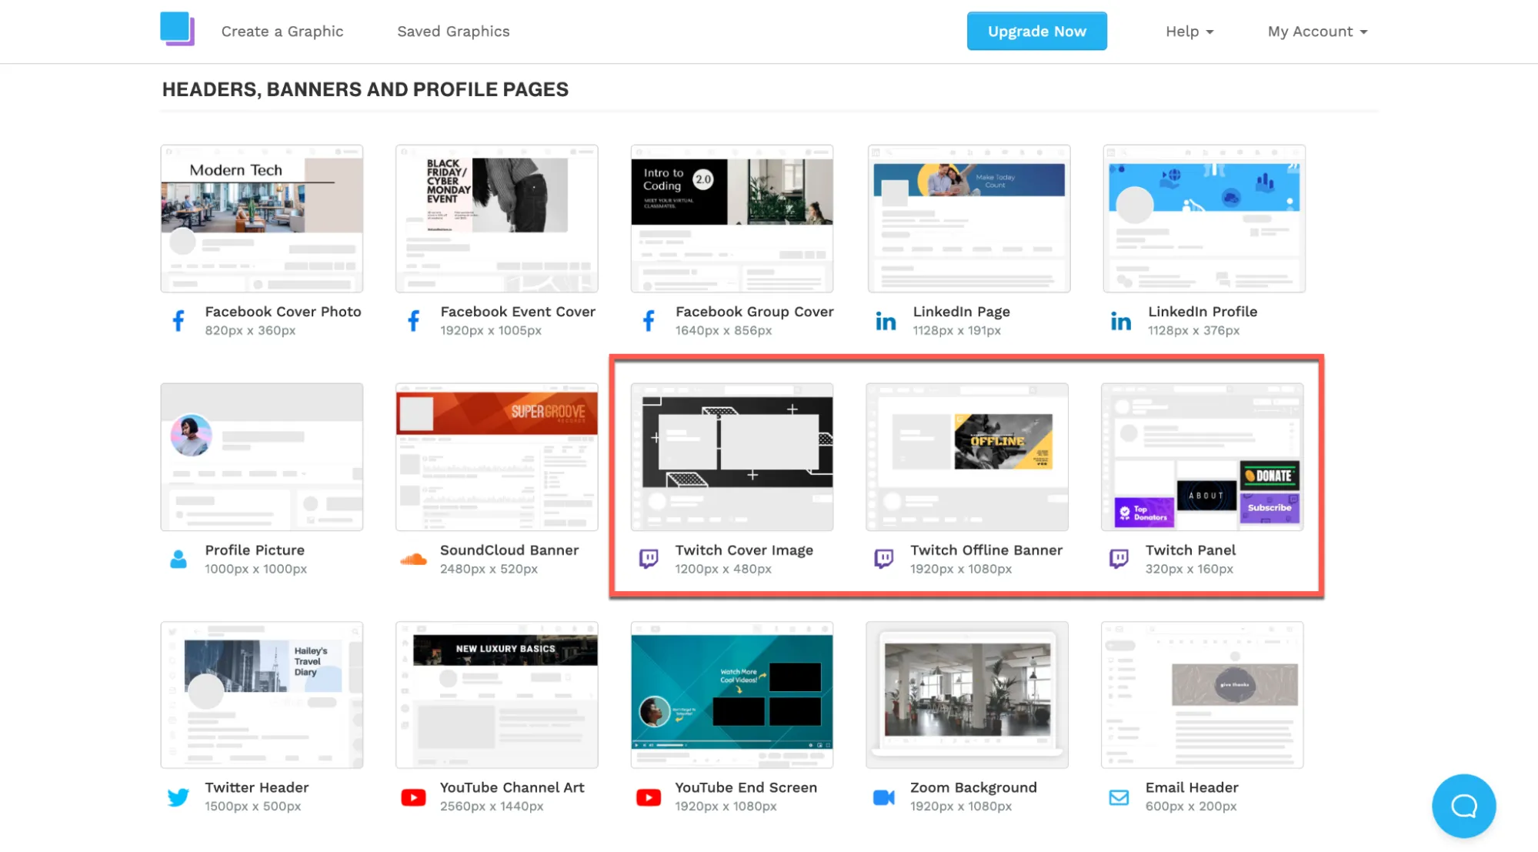This screenshot has height=852, width=1538.
Task: Click the Twitter bird icon
Action: pyautogui.click(x=178, y=797)
